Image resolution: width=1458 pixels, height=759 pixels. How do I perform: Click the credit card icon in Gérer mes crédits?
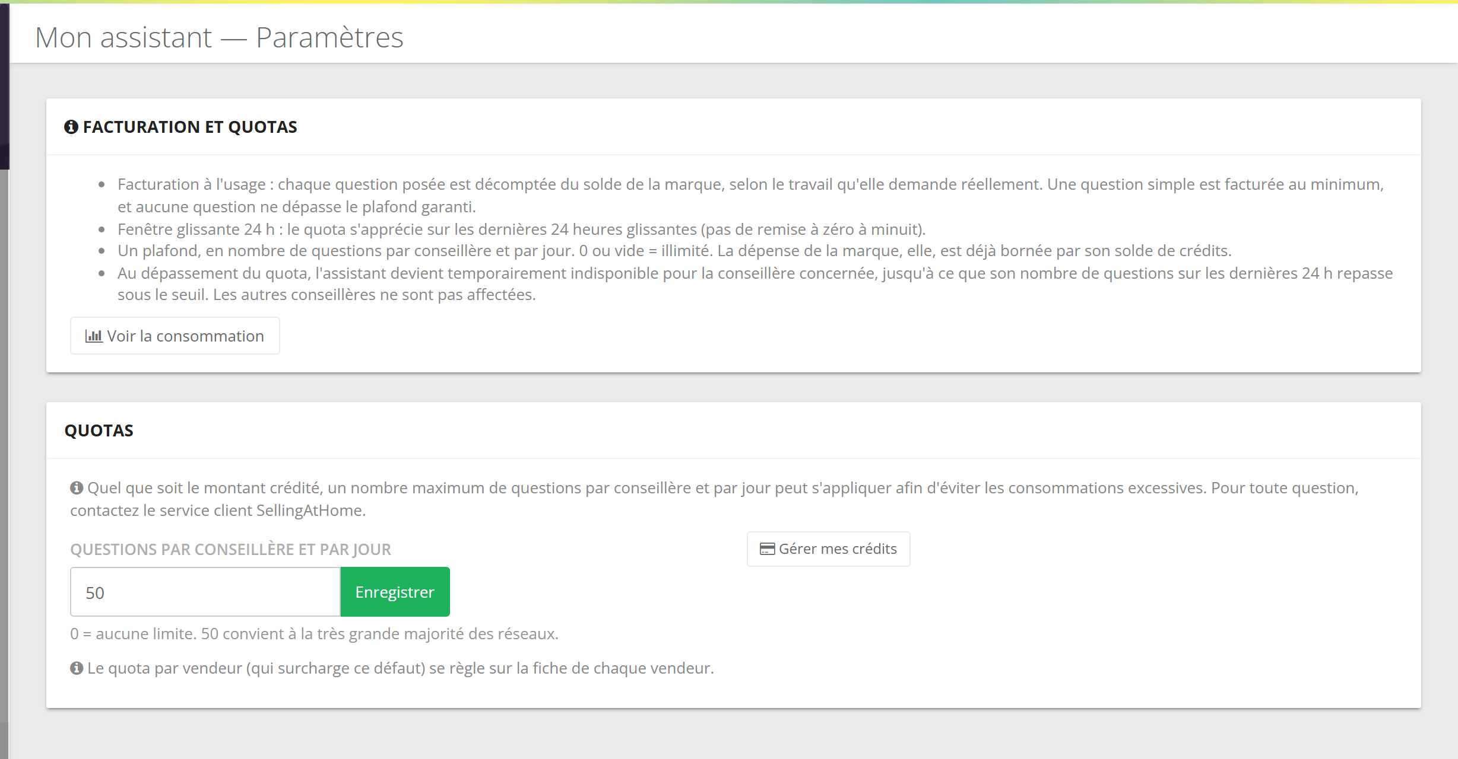(767, 549)
